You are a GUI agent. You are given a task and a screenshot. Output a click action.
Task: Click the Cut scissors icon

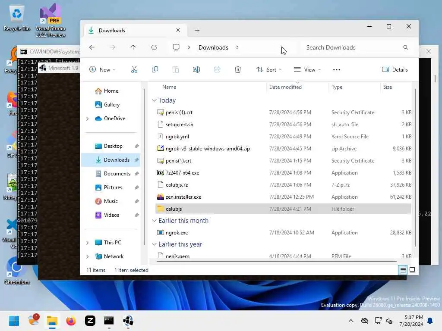tap(134, 69)
